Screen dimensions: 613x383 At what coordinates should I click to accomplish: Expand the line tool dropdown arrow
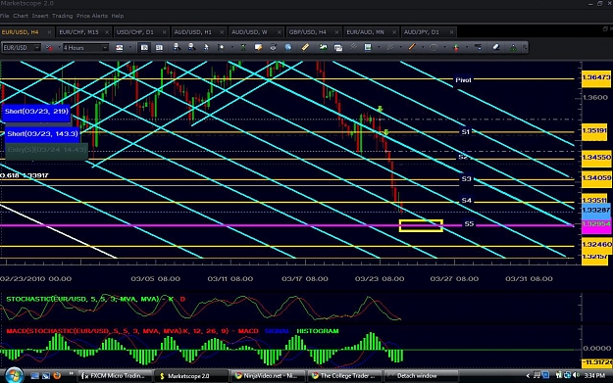[x=423, y=48]
